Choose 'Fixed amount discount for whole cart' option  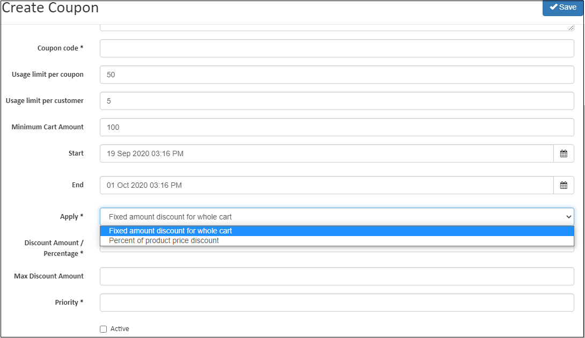click(337, 231)
